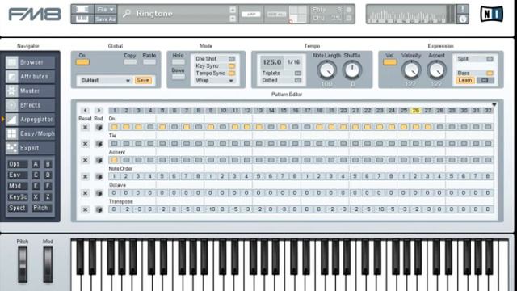Click the Velocity knob
517x291 pixels.
411,70
